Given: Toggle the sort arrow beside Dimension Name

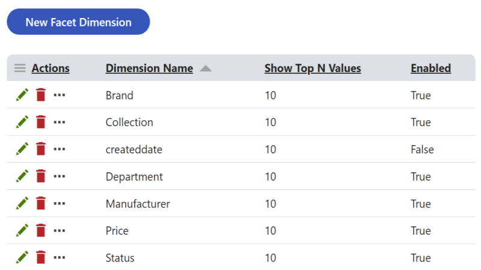Looking at the screenshot, I should tap(206, 68).
